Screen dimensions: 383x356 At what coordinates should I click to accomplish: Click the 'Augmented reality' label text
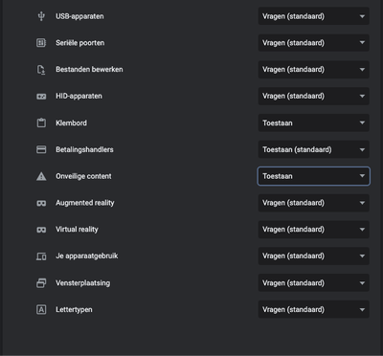click(85, 203)
